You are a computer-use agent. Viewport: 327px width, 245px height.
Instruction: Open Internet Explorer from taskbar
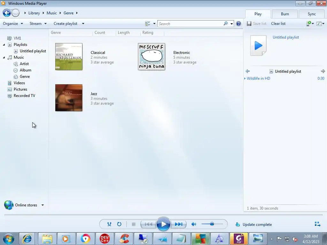click(27, 239)
